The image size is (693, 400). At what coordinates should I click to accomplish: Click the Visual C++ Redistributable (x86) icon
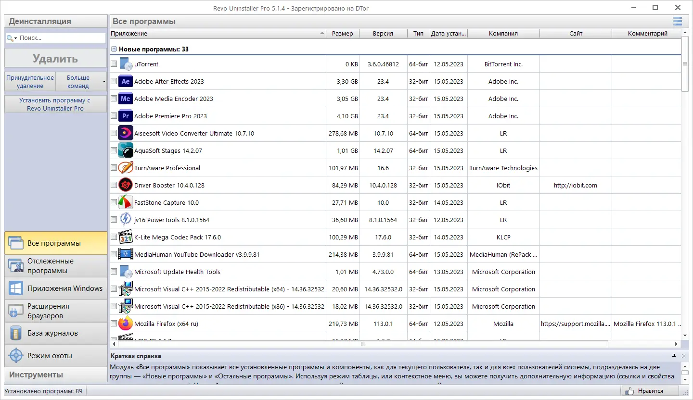[126, 306]
